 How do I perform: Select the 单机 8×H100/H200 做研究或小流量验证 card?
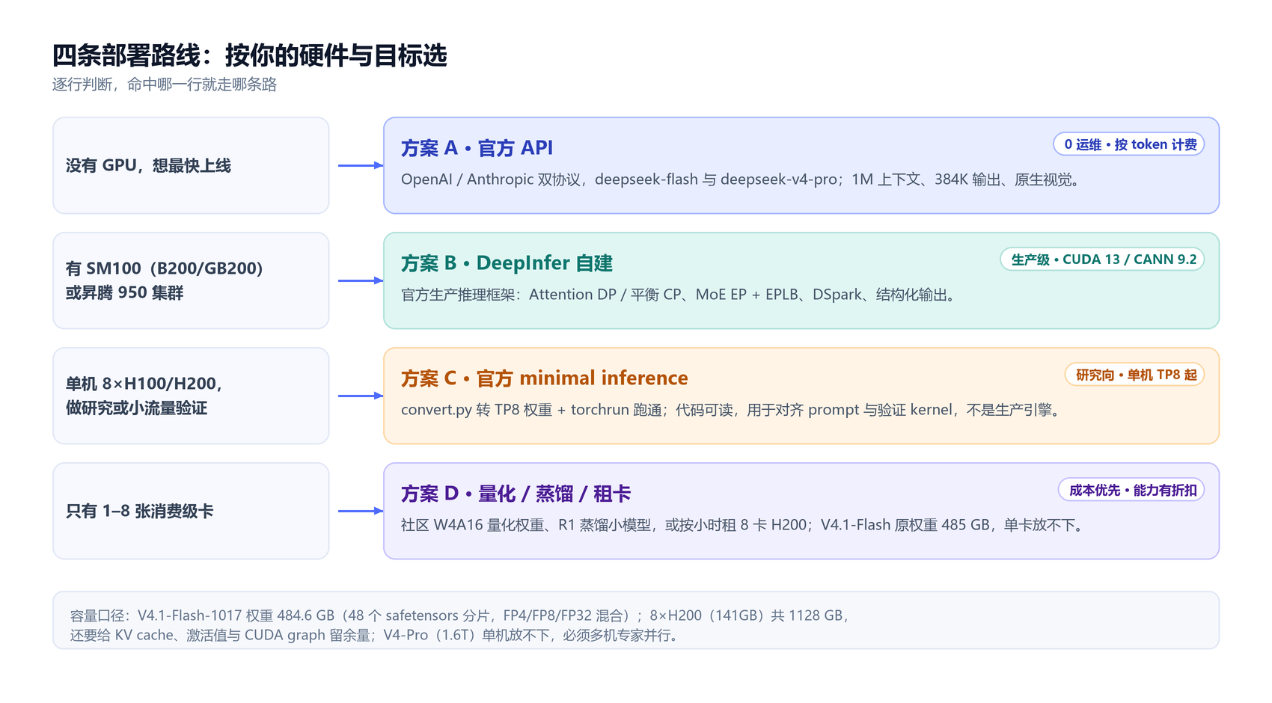point(191,396)
